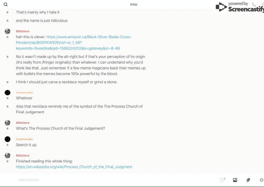
Task: Click the timer dot beside "Search it up."
Action: [x=7, y=145]
